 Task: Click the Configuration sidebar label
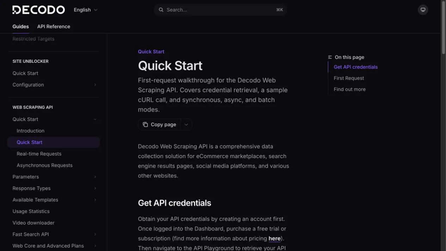(x=28, y=85)
